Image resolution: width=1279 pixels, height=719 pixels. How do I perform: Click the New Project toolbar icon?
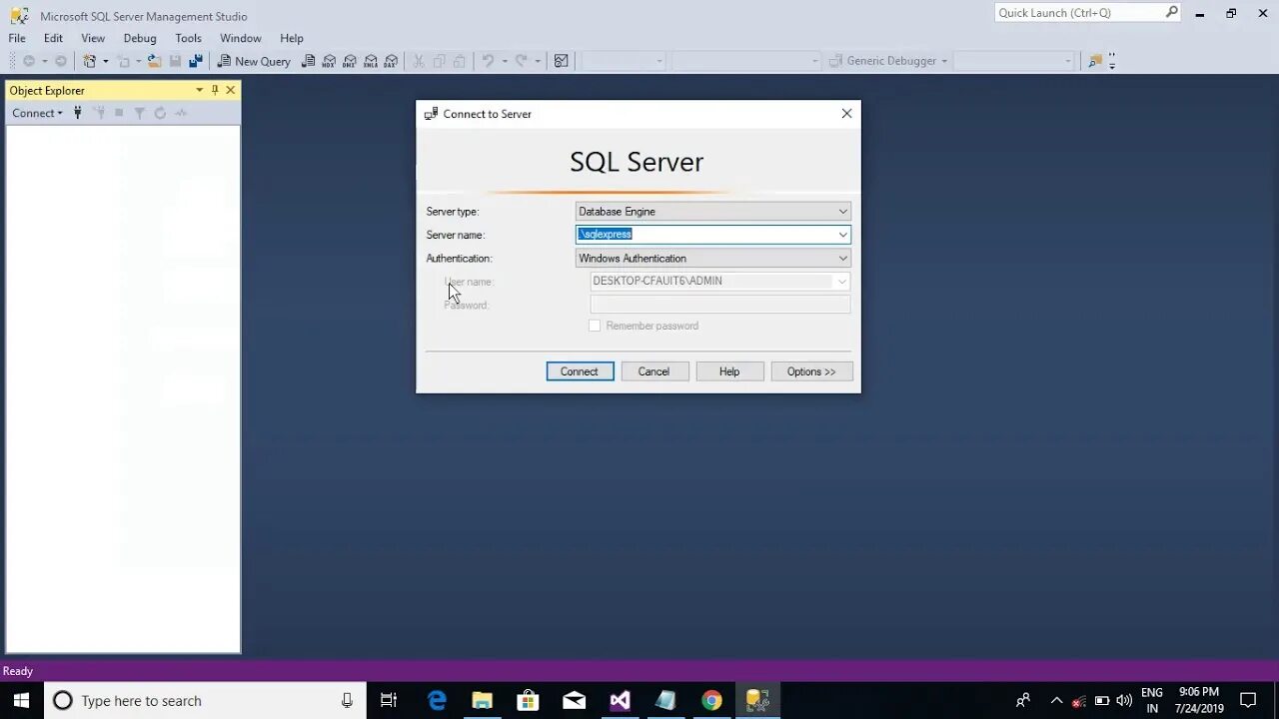click(x=91, y=61)
